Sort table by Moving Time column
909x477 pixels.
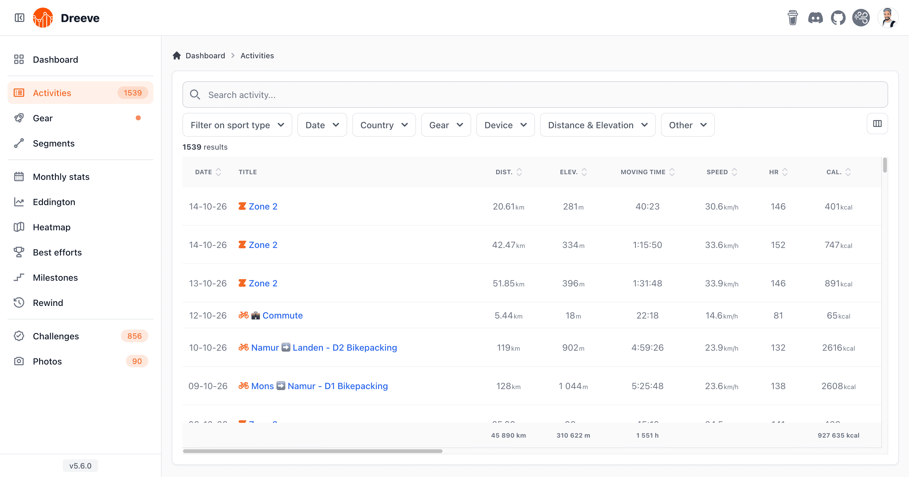[648, 172]
